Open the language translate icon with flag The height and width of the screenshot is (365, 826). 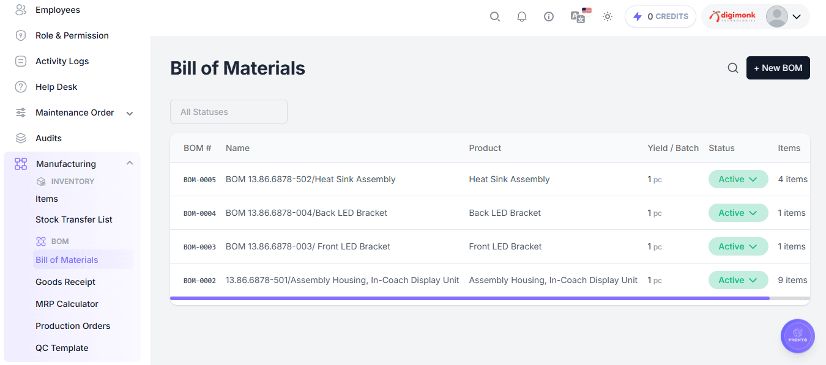click(580, 15)
